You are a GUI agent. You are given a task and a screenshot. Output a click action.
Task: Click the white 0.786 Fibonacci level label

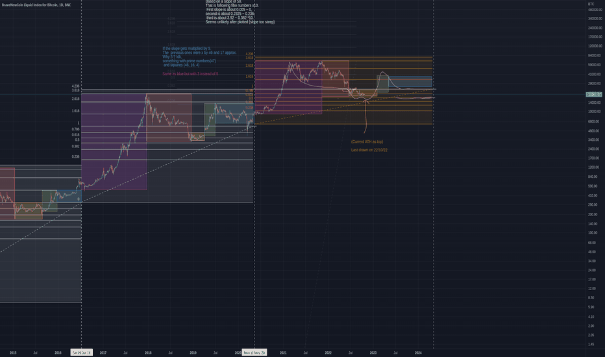75,129
